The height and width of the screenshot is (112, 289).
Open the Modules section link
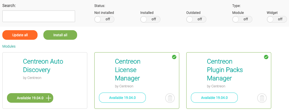click(9, 46)
